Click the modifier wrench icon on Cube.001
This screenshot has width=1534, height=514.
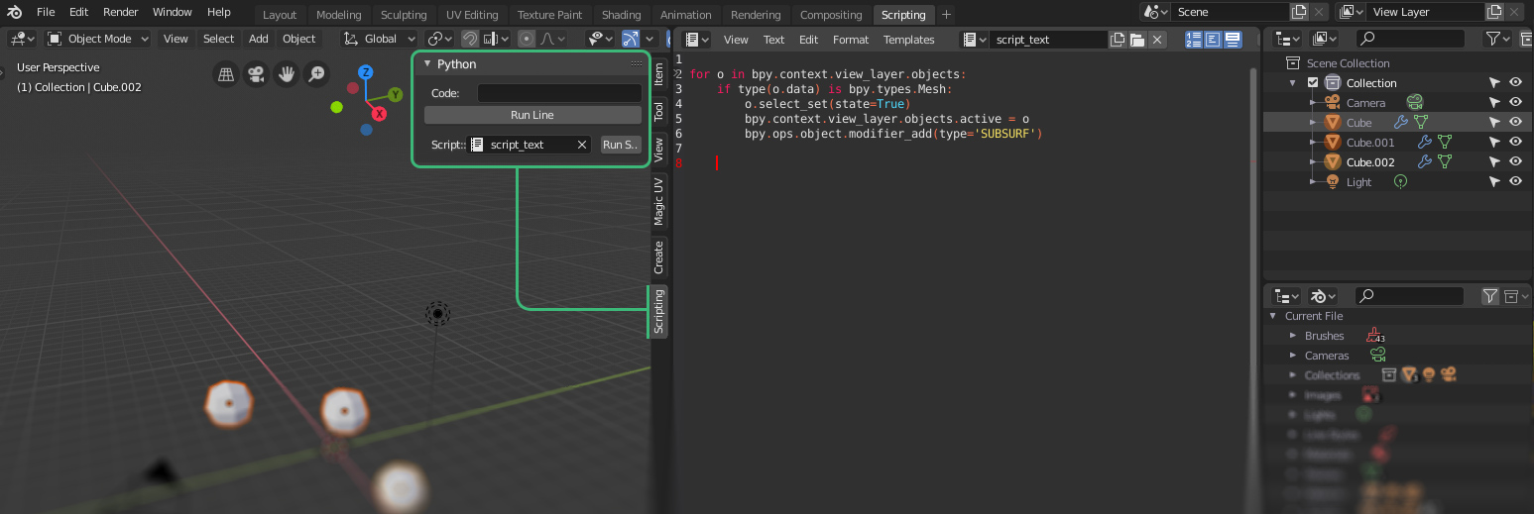click(x=1426, y=143)
